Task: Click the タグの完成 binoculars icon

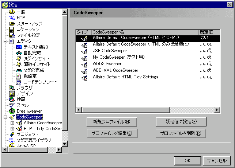Action: coord(19,70)
